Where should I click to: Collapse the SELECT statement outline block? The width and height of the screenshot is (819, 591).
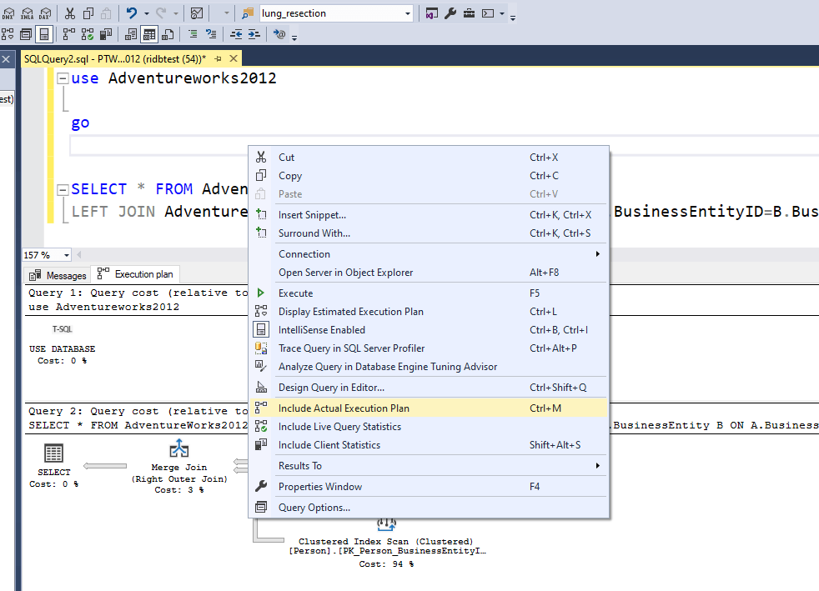[63, 189]
